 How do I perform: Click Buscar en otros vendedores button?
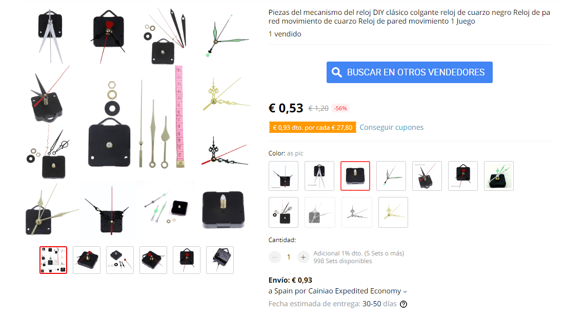[x=409, y=72]
